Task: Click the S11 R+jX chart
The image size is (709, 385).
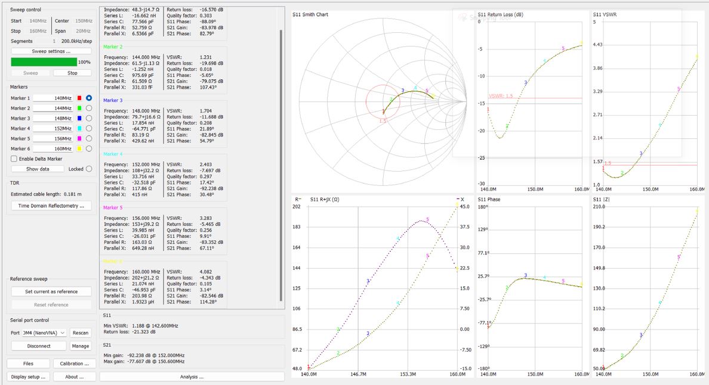Action: (383, 287)
